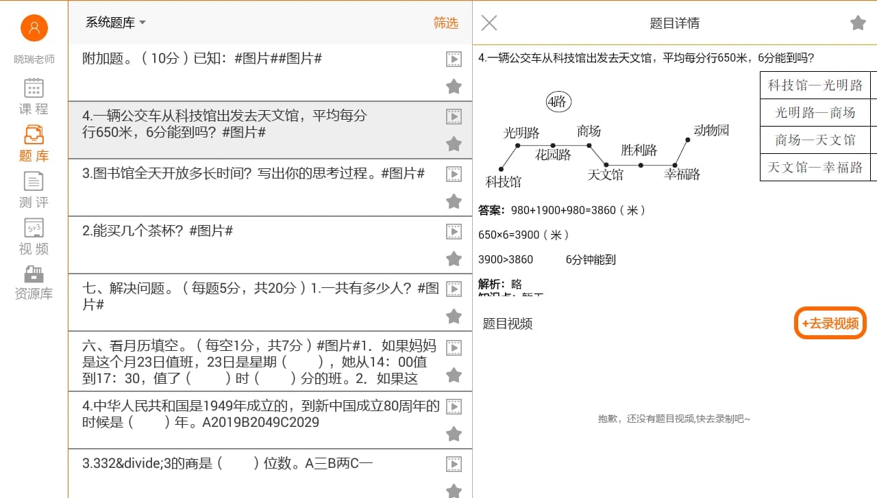
Task: Click the 晓瑞老师 username label
Action: [x=34, y=60]
